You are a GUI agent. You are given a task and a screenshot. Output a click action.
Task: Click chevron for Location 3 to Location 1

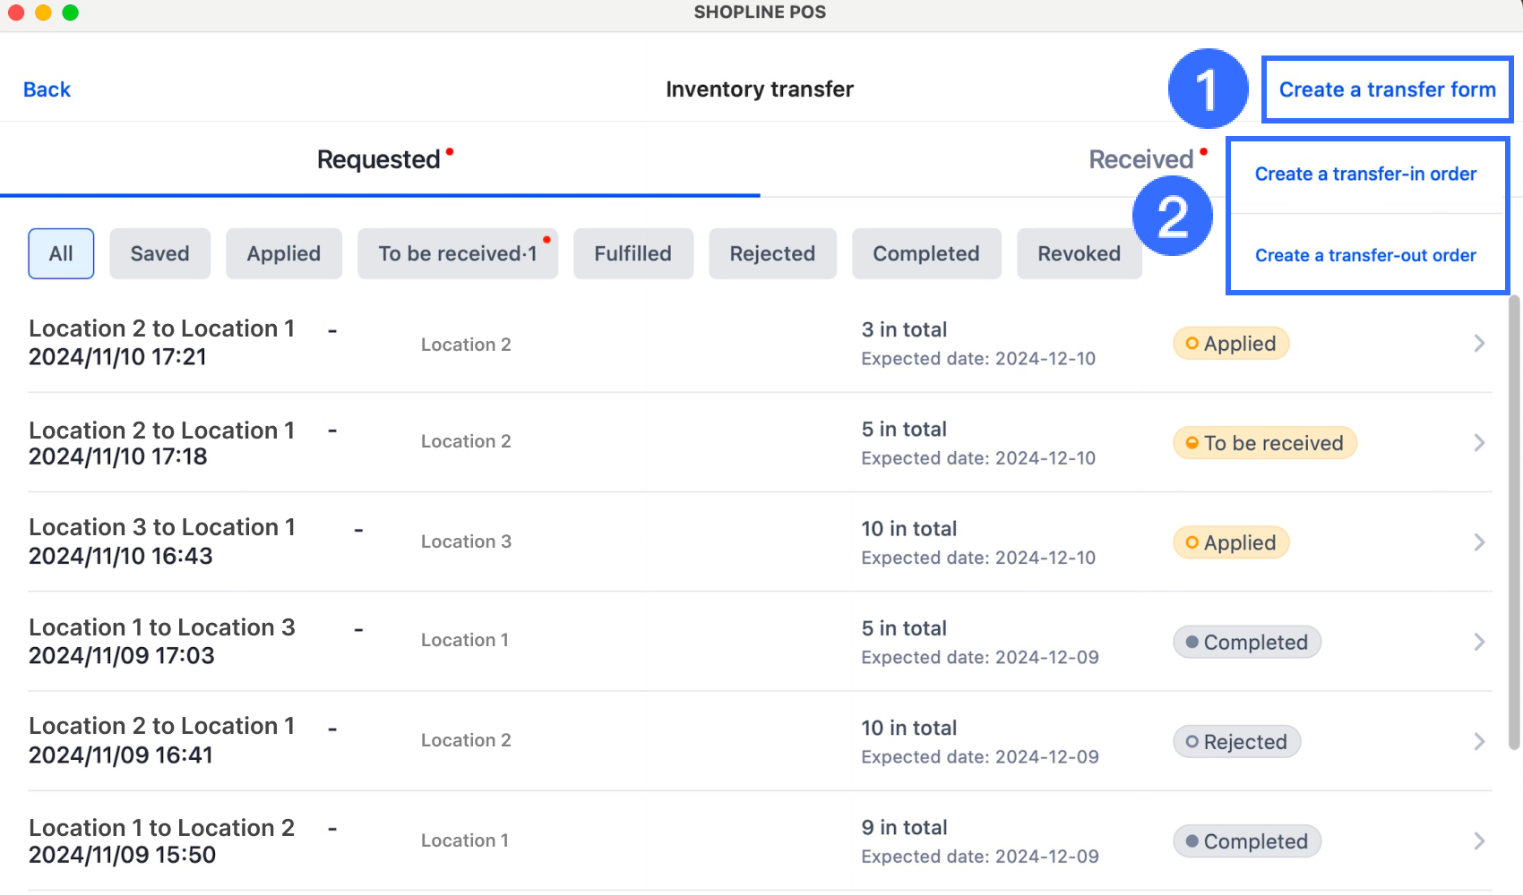[x=1479, y=542]
